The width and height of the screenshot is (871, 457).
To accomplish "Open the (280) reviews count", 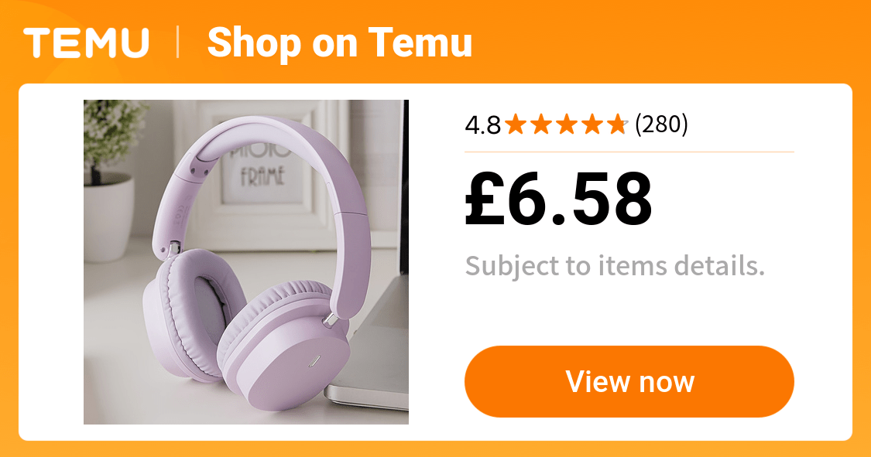I will (661, 124).
